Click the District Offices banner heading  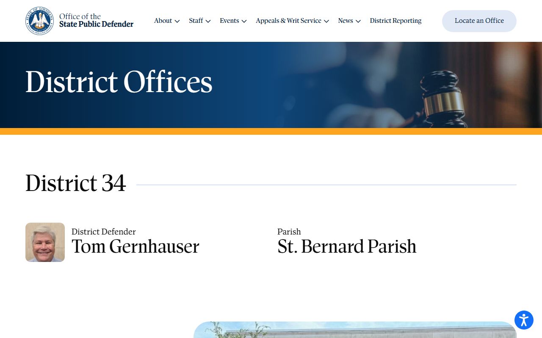(119, 82)
